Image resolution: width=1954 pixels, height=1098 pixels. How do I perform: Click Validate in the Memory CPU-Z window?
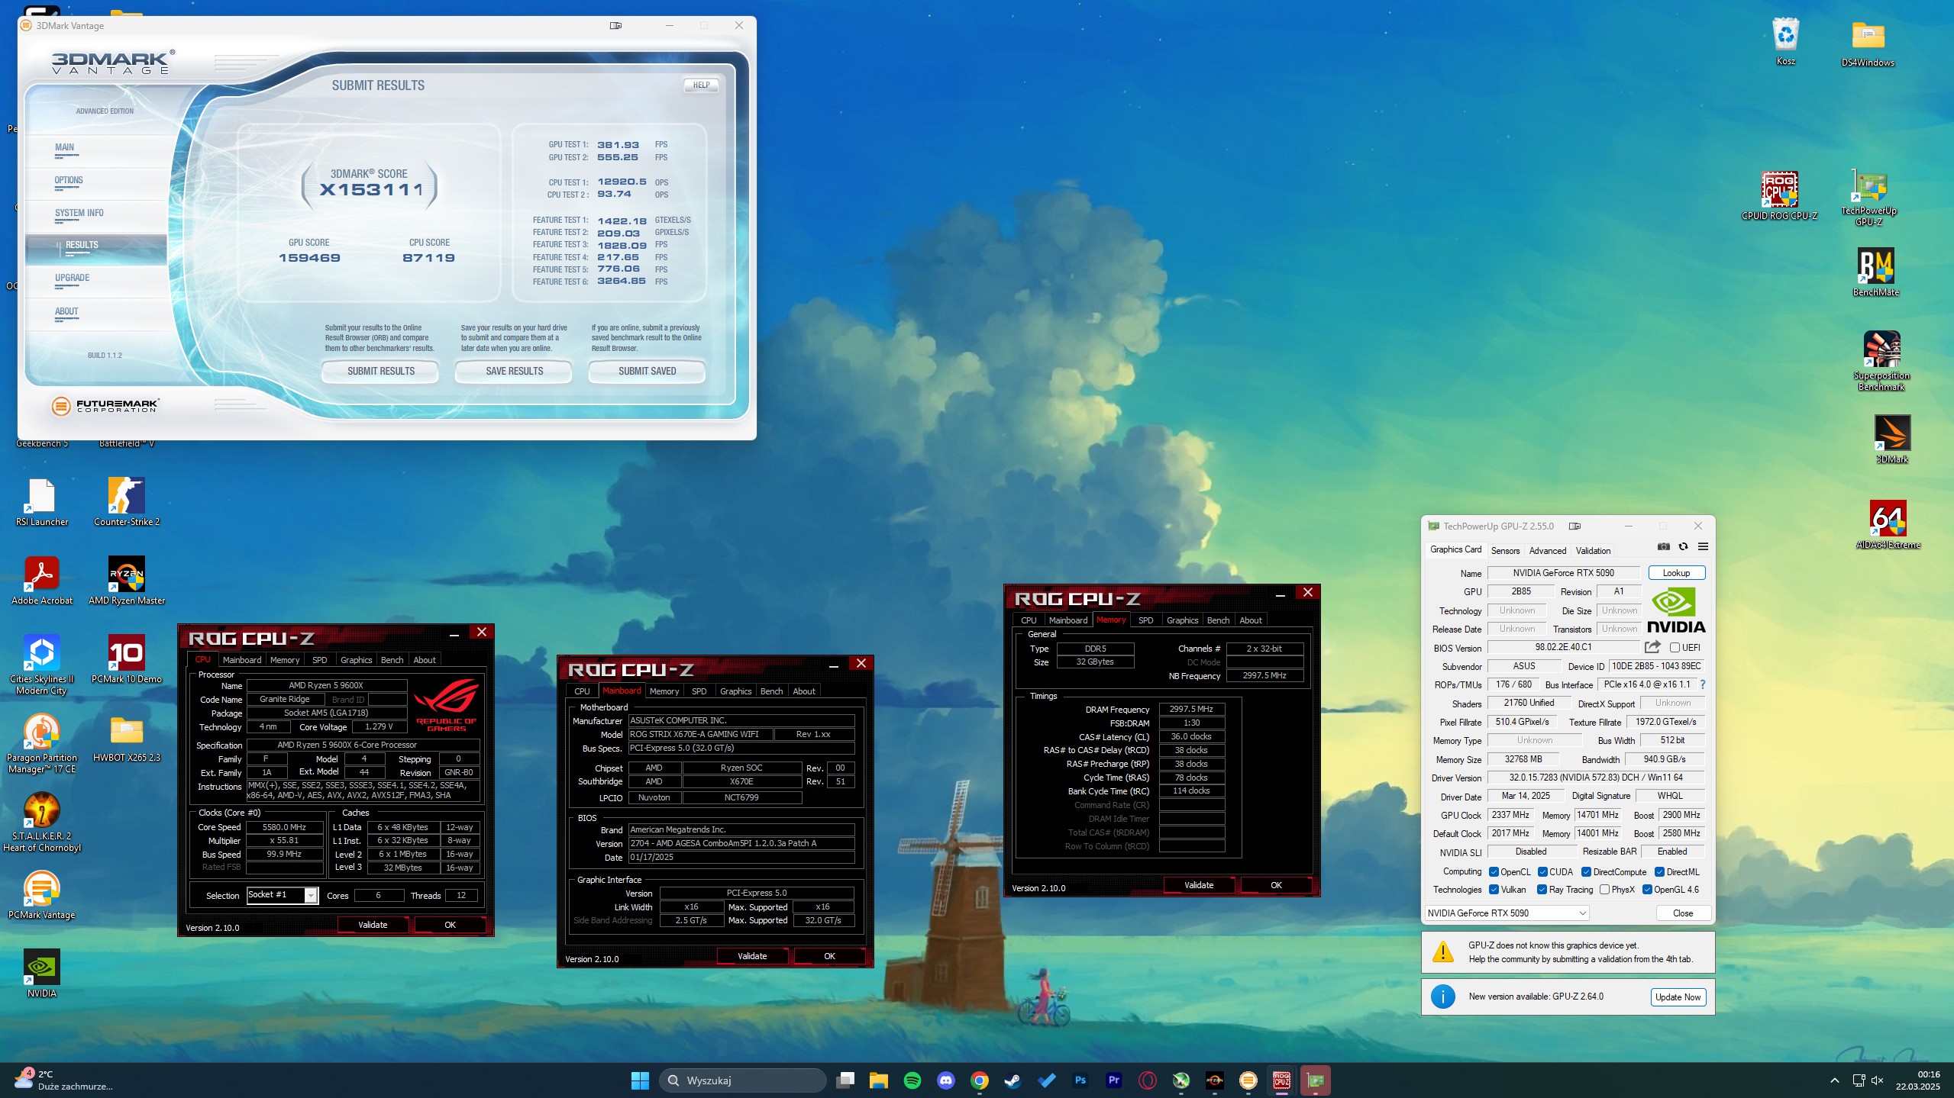point(1198,885)
